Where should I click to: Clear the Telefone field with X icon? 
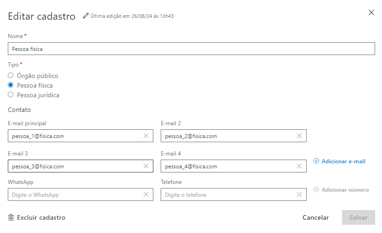[x=299, y=195]
